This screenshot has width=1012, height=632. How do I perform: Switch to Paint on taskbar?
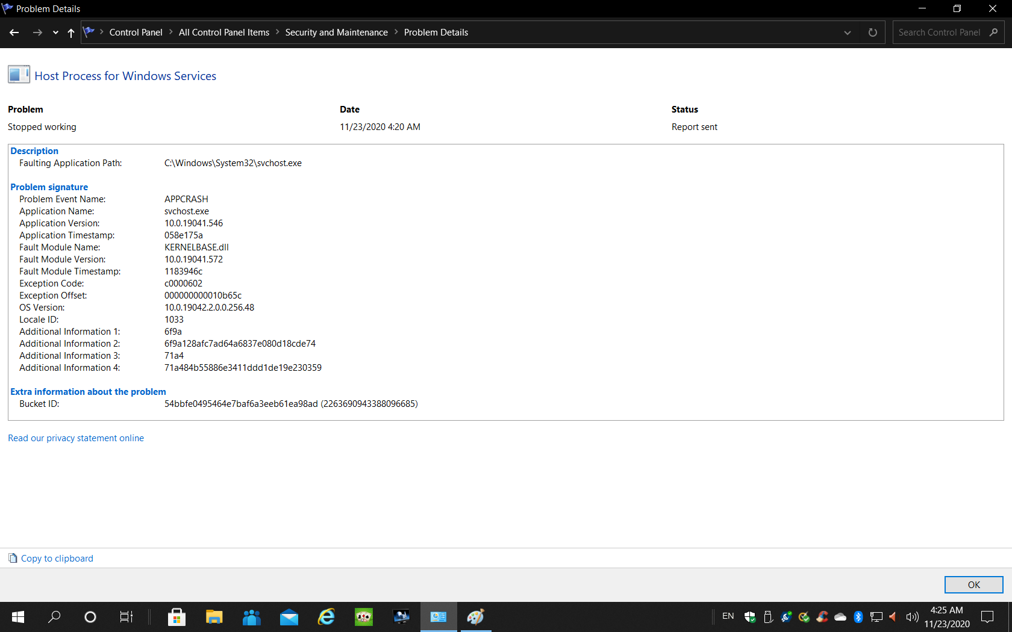pos(476,617)
